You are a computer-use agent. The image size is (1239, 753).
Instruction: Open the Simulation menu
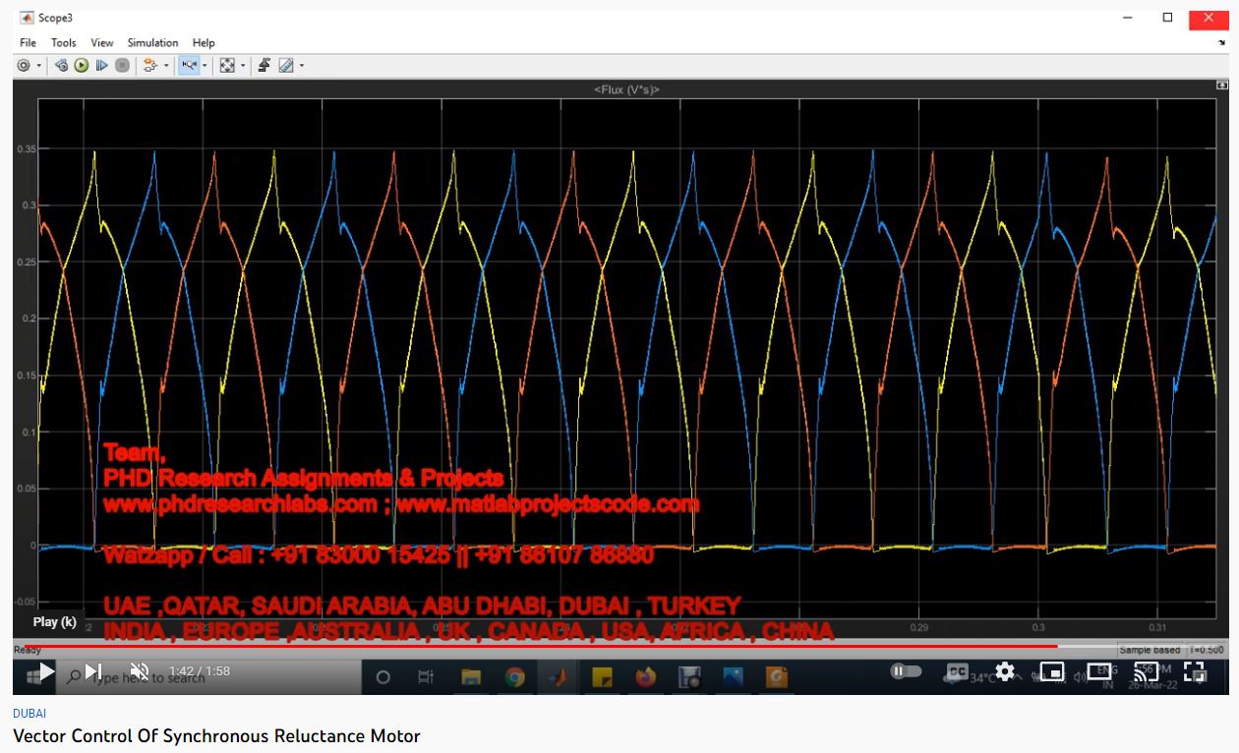click(152, 42)
